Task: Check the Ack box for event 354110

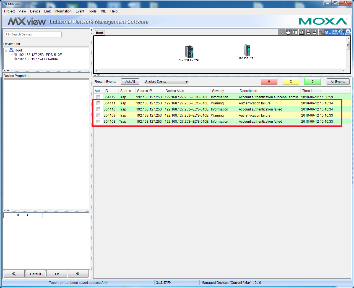Action: pos(98,109)
